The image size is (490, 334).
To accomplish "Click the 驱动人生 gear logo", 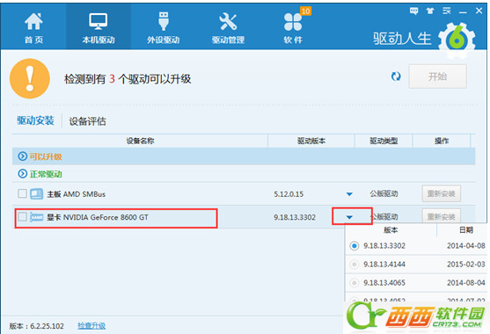I will tap(457, 40).
